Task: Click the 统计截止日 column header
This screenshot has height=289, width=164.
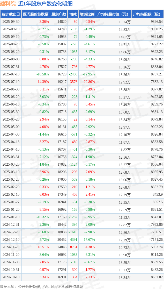Action: point(11,14)
